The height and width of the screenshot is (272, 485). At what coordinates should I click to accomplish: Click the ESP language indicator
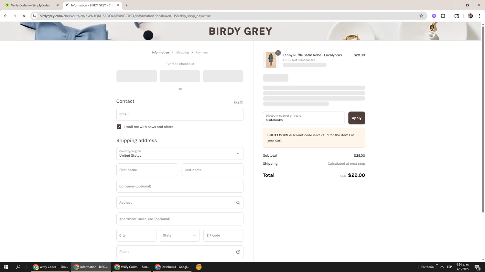449,267
